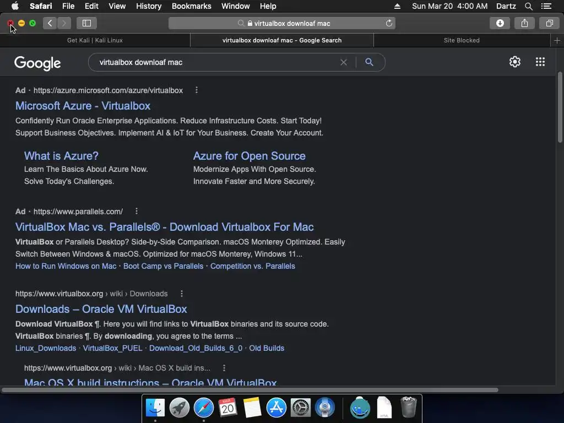The image size is (564, 423).
Task: Open the File menu
Action: pyautogui.click(x=68, y=6)
